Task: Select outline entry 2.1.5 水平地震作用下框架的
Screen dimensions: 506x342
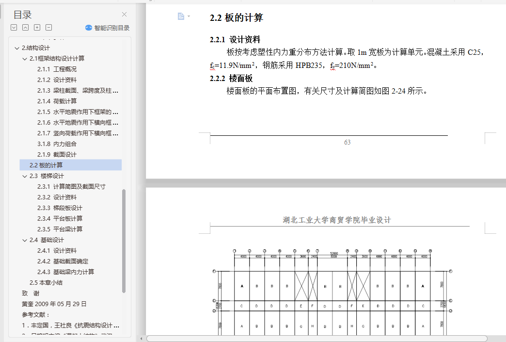Action: [x=78, y=112]
